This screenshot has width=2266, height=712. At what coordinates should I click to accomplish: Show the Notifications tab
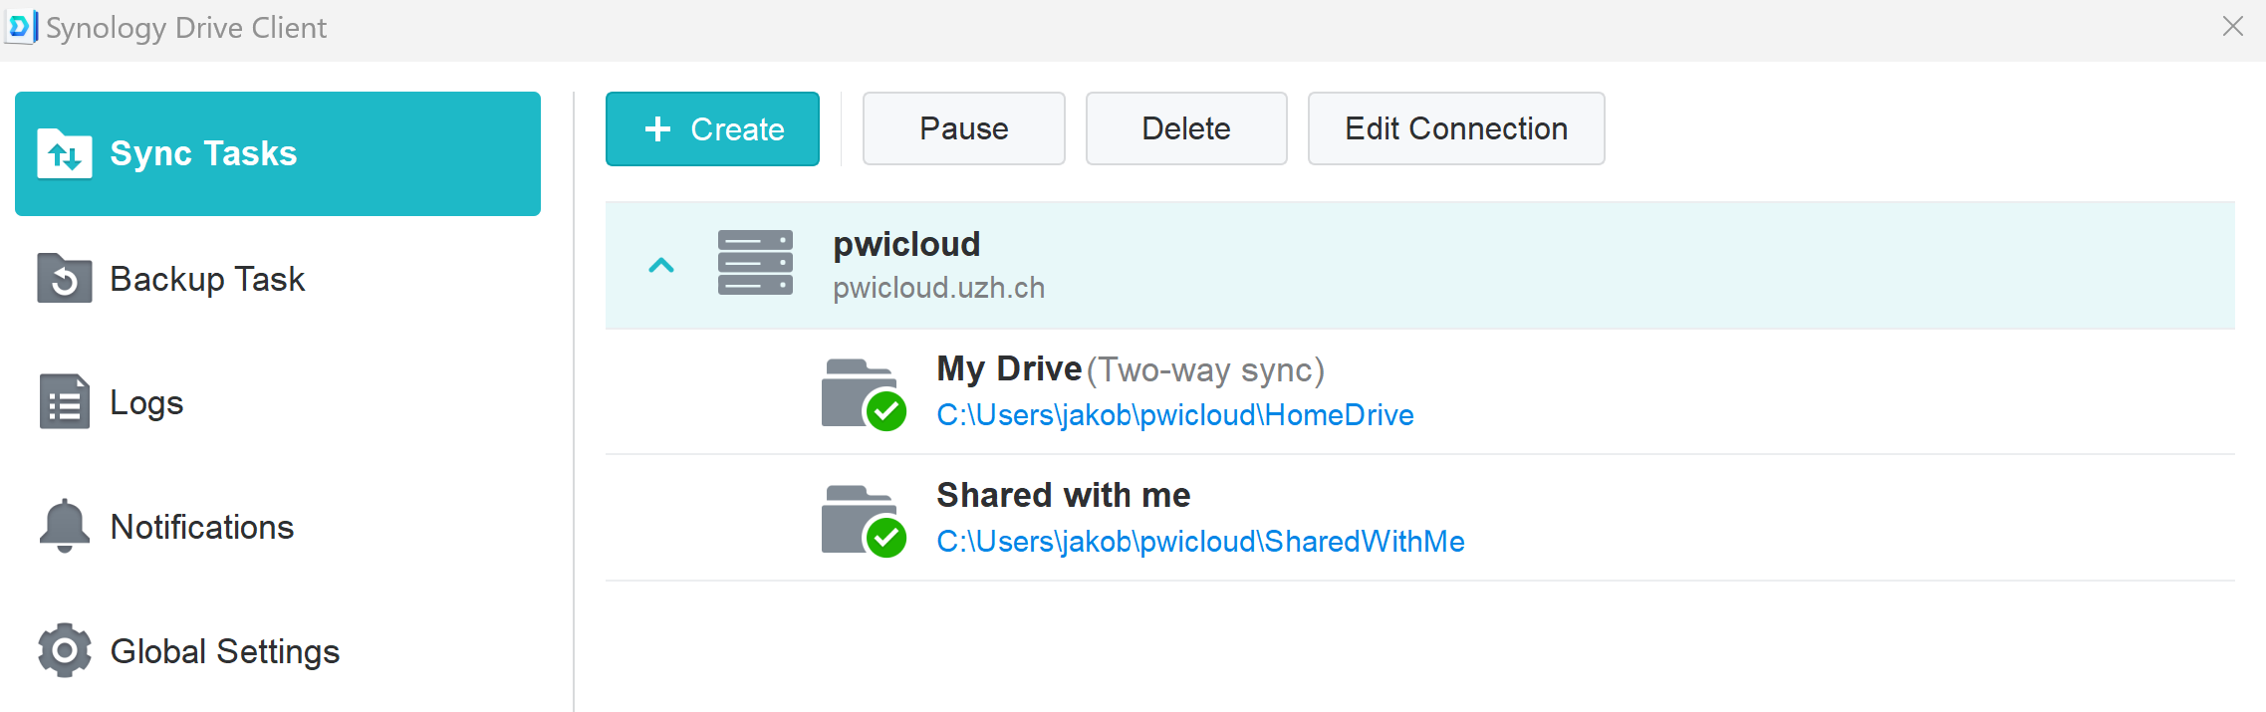(x=278, y=526)
